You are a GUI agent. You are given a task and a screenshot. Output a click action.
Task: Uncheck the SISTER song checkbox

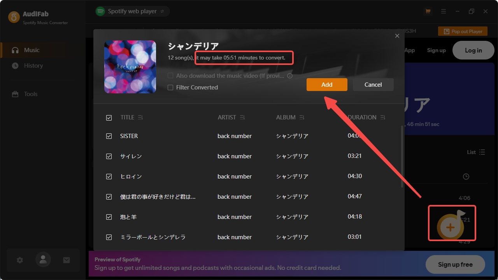109,136
